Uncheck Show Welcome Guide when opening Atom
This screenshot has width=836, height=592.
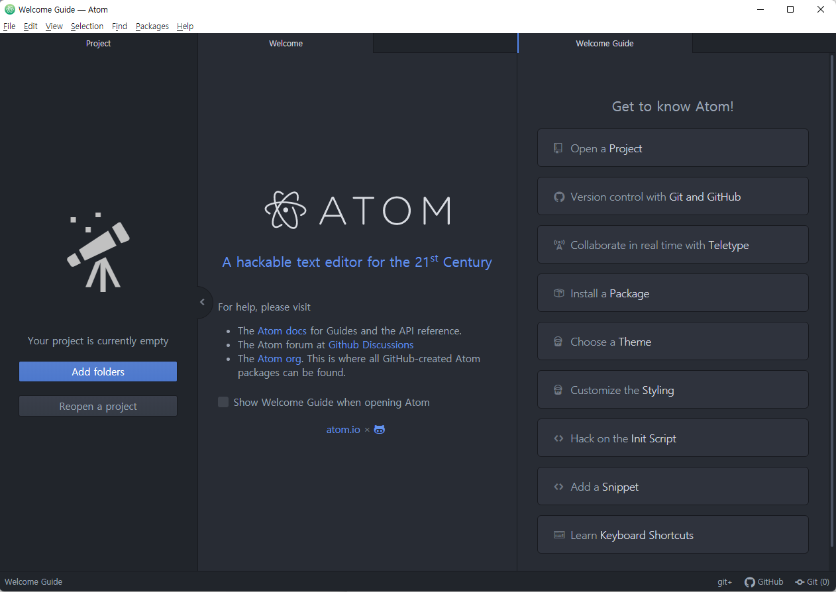coord(223,402)
